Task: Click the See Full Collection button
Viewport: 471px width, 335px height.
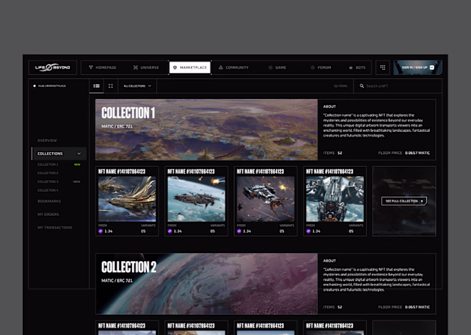Action: 404,201
